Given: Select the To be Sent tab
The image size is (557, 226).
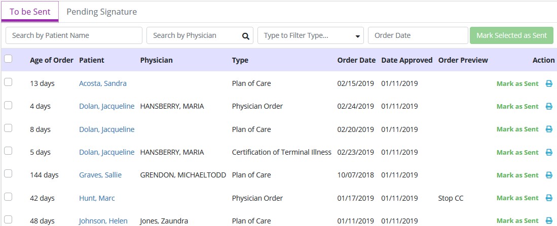Looking at the screenshot, I should click(30, 12).
